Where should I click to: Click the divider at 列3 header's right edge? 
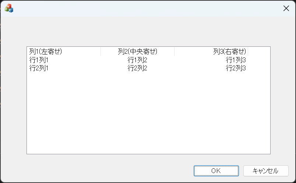tap(248, 52)
